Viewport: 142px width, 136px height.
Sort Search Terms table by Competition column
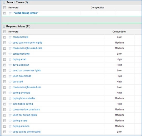(x=98, y=8)
